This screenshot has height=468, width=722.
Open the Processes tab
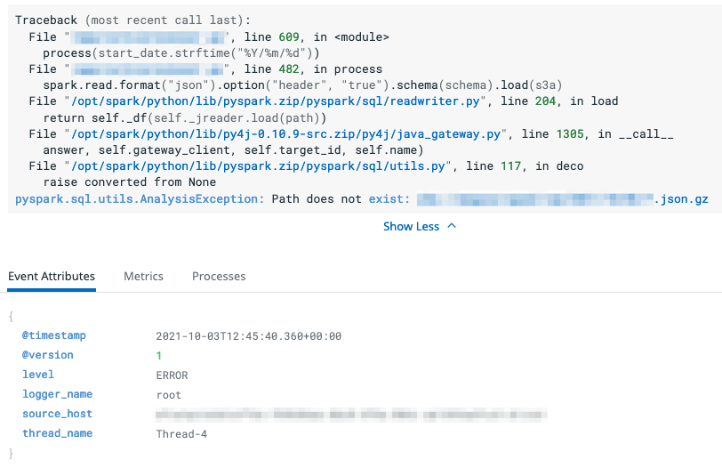pyautogui.click(x=219, y=276)
